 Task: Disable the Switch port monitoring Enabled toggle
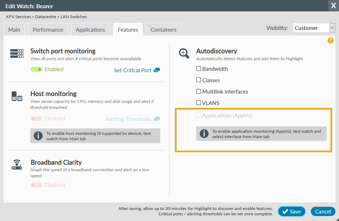(x=36, y=69)
